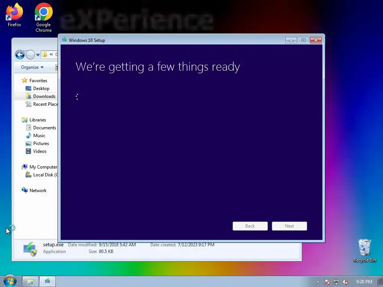
Task: Click the muted volume tray icon
Action: click(345, 282)
